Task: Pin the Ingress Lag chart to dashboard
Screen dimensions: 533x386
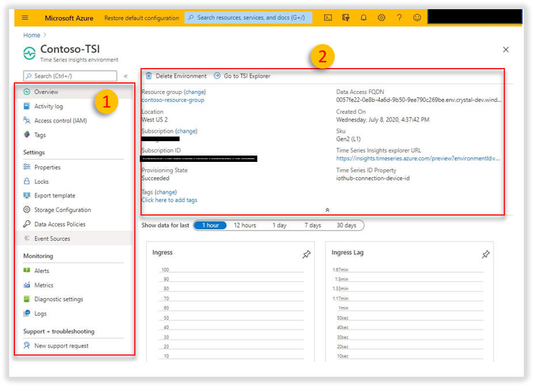Action: click(x=485, y=254)
